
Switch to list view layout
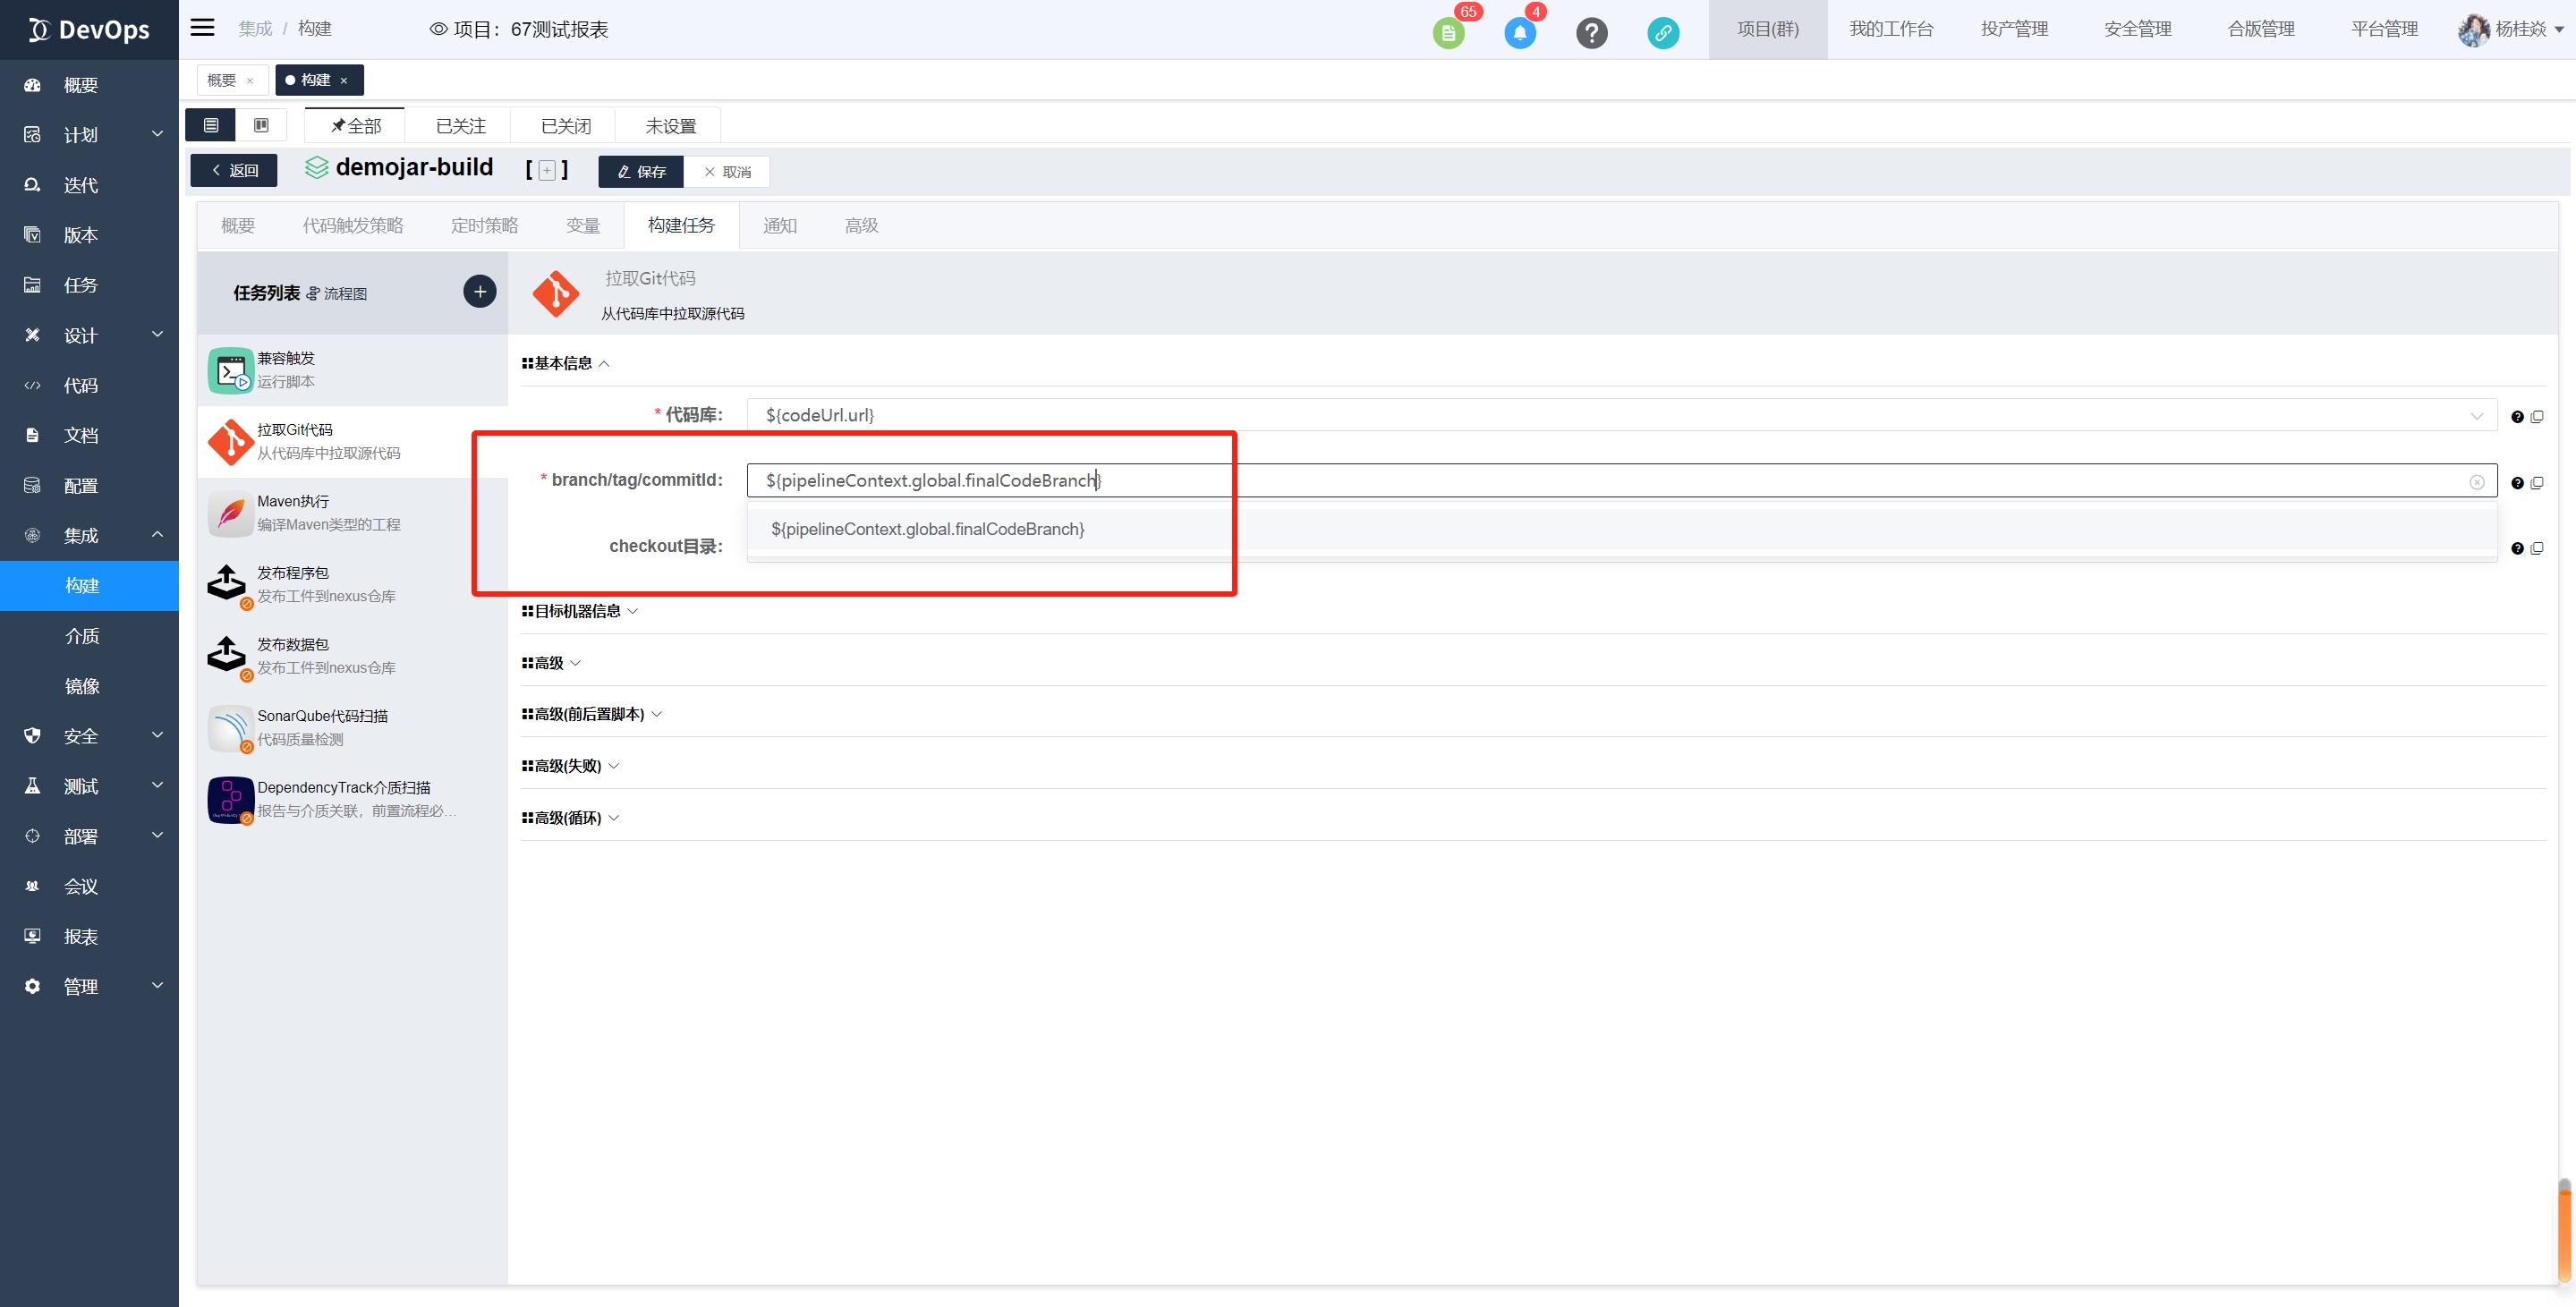point(211,125)
